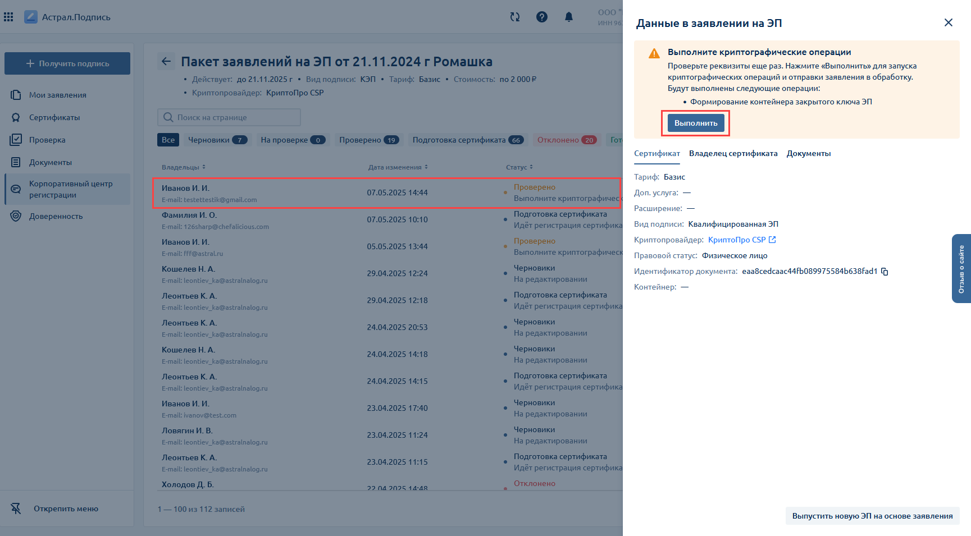
Task: Click Выпустить новую ЭП на основе заявления
Action: [873, 516]
